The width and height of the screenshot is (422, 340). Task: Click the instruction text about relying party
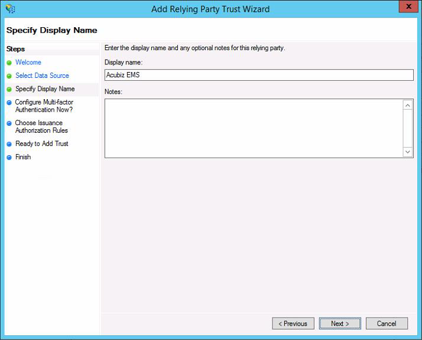coord(194,48)
